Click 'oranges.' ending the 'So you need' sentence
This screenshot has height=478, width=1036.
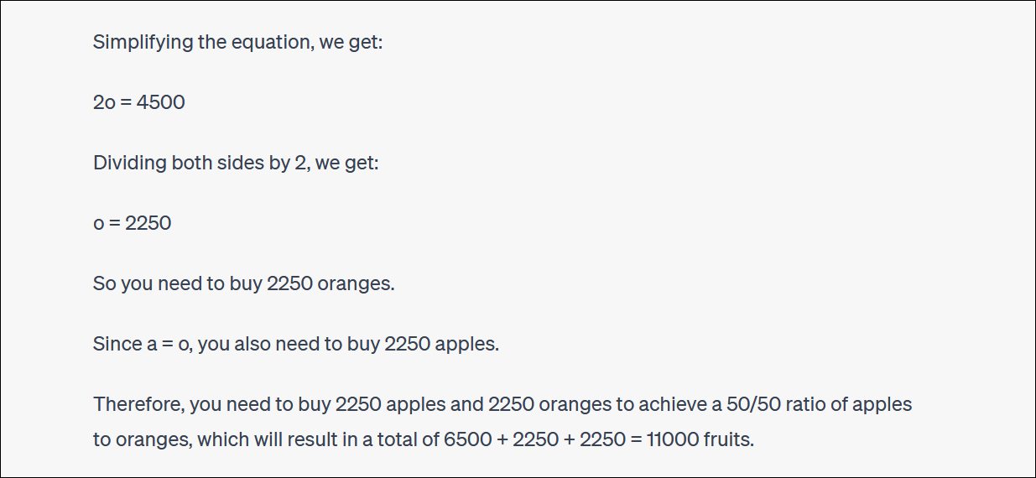[x=356, y=283]
